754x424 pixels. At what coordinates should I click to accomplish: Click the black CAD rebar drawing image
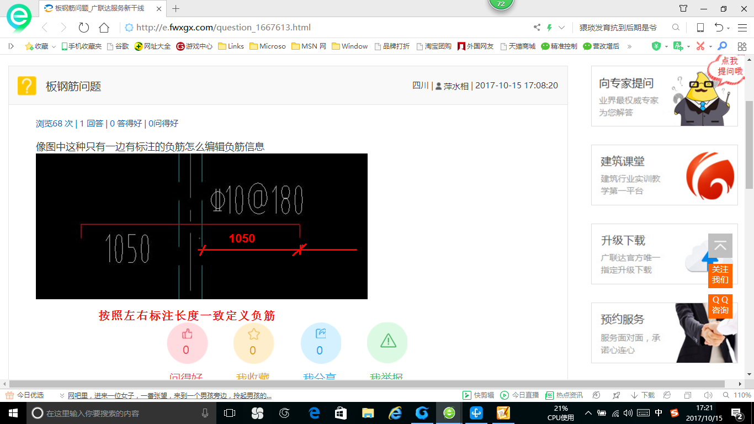(x=201, y=226)
